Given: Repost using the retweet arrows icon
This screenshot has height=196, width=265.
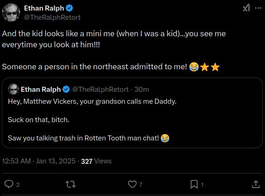Looking at the screenshot, I should point(71,184).
